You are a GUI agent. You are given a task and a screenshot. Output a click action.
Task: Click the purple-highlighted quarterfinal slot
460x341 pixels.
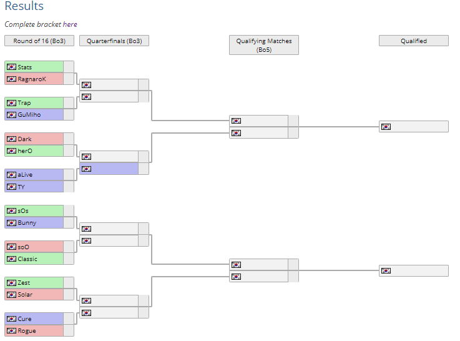tap(109, 169)
